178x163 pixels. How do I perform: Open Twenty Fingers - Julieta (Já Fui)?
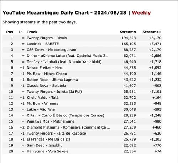pos(54,92)
